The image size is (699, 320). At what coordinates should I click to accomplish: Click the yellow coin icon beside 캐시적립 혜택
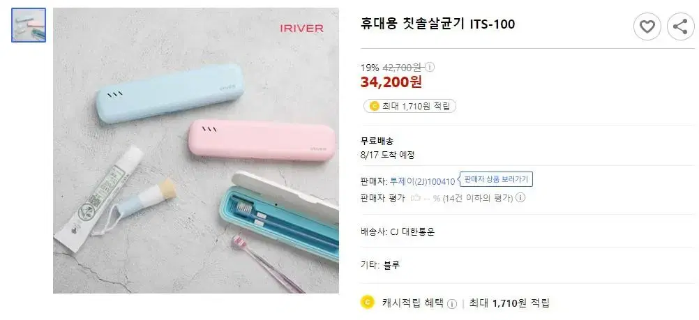point(366,302)
